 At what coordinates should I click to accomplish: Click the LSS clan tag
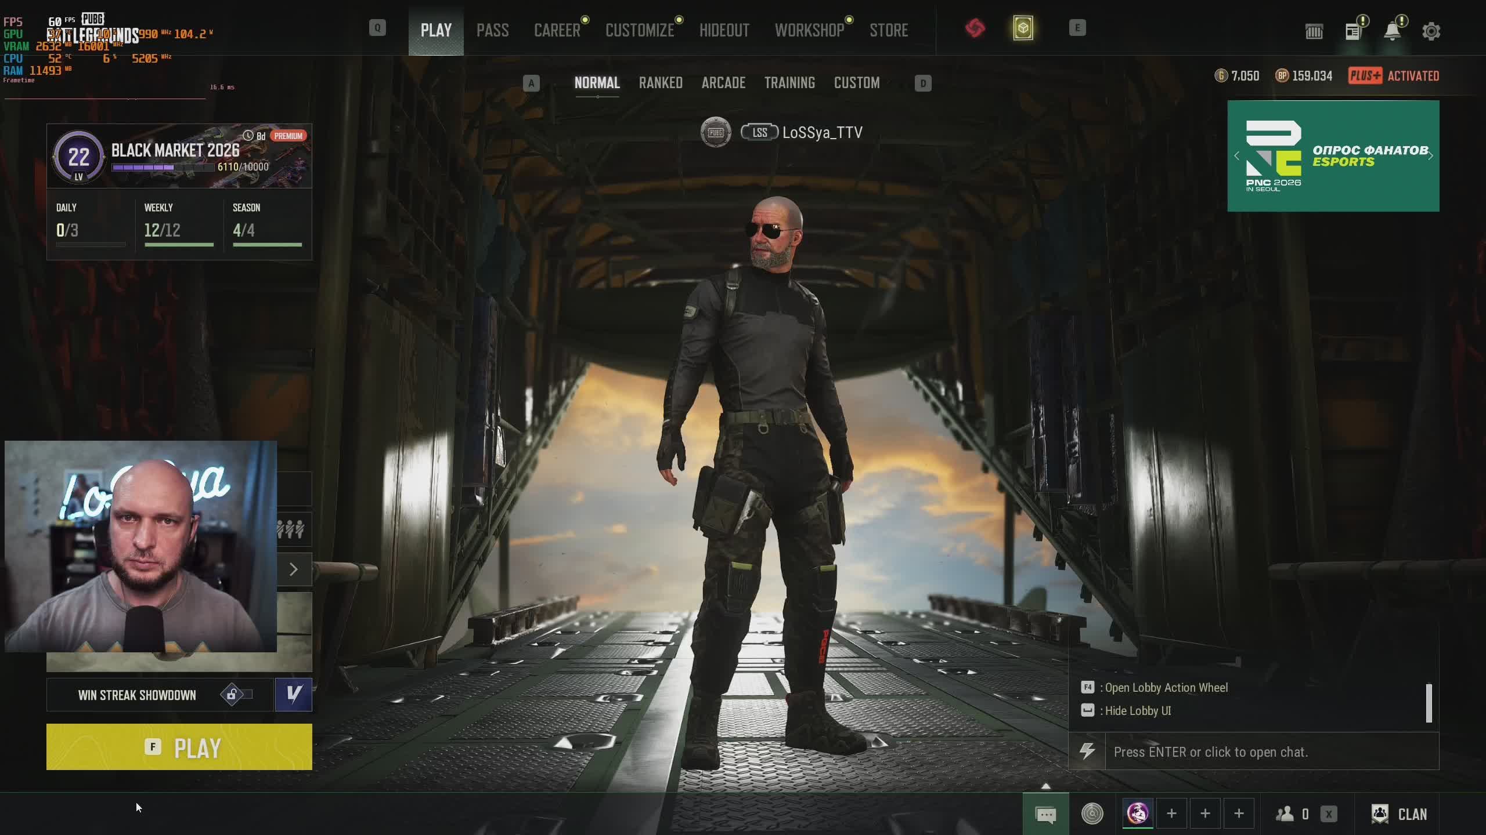pos(759,132)
